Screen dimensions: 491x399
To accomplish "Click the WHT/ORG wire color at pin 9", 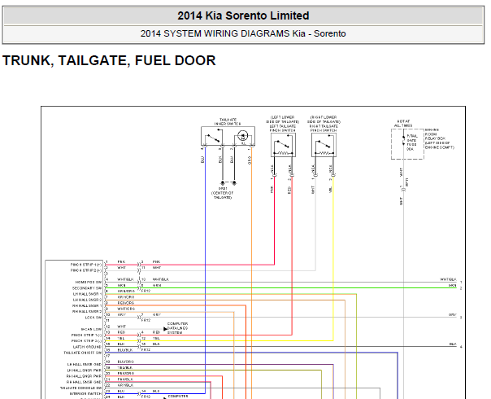I will coord(126,309).
